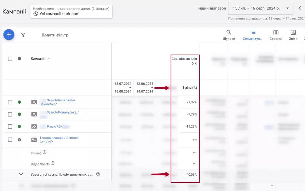
Task: Click the In-Feed segment row label
Action: pyautogui.click(x=36, y=153)
